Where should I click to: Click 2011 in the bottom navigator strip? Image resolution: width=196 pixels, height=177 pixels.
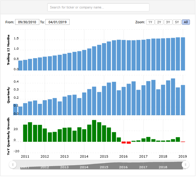25,167
